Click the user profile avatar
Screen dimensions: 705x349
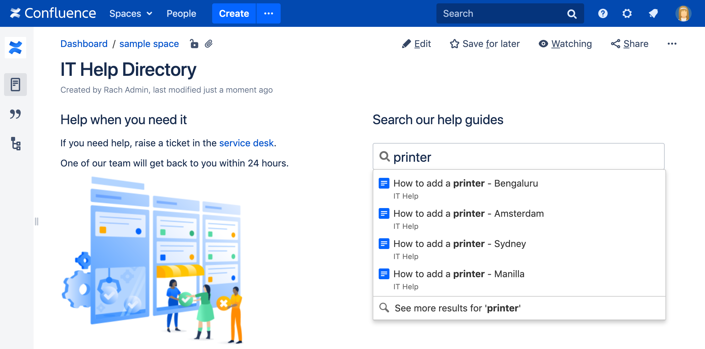point(683,13)
